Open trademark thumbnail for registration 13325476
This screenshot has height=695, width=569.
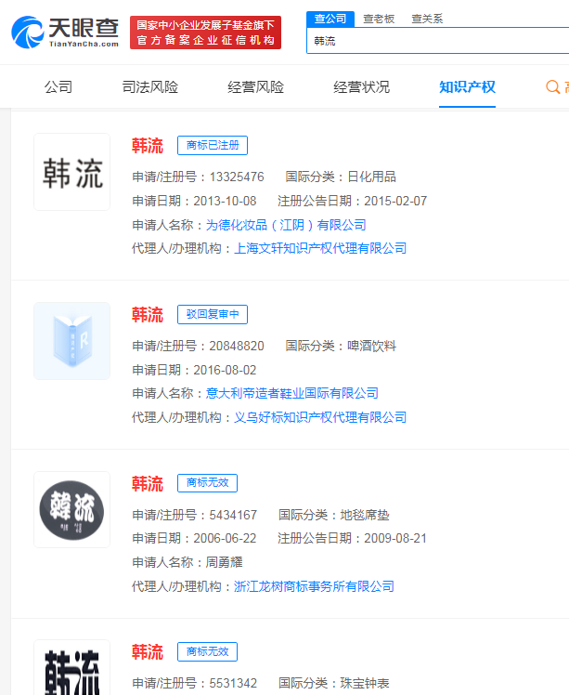tap(72, 172)
